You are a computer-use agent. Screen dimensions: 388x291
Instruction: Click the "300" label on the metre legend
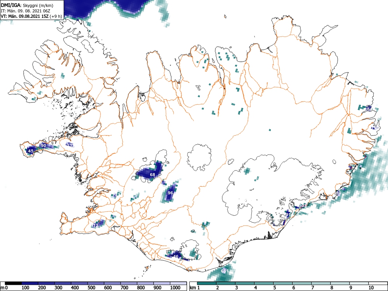click(x=59, y=288)
